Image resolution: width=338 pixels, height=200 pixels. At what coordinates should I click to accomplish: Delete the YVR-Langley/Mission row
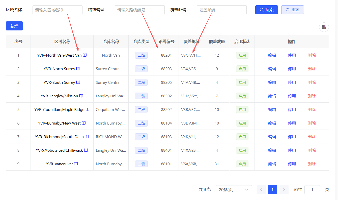(312, 96)
